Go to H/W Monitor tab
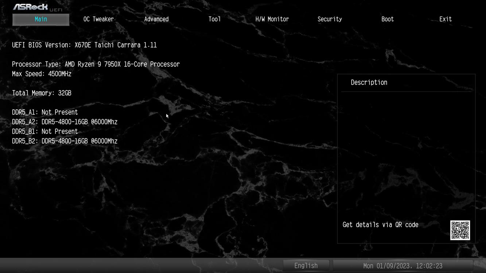 (272, 19)
